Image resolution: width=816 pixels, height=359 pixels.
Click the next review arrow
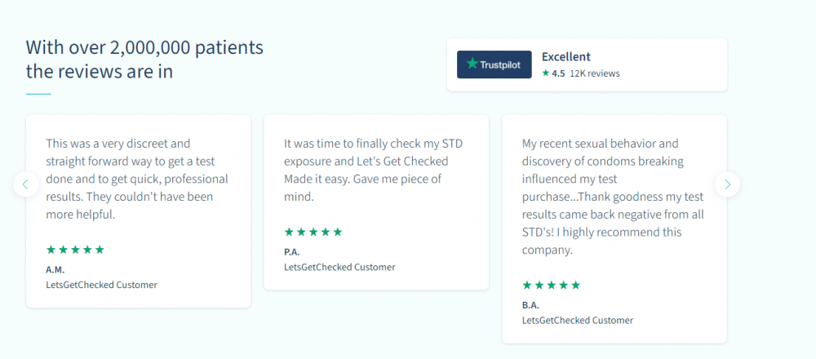[x=727, y=184]
